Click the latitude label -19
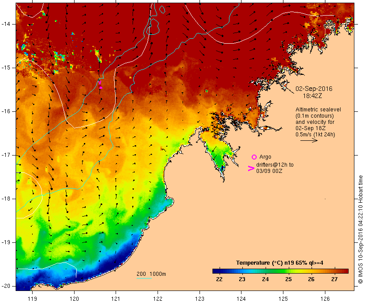The image size is (366, 303). click(6, 242)
